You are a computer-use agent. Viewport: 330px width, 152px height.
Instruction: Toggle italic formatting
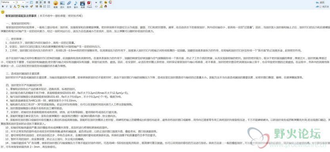coord(7,6)
